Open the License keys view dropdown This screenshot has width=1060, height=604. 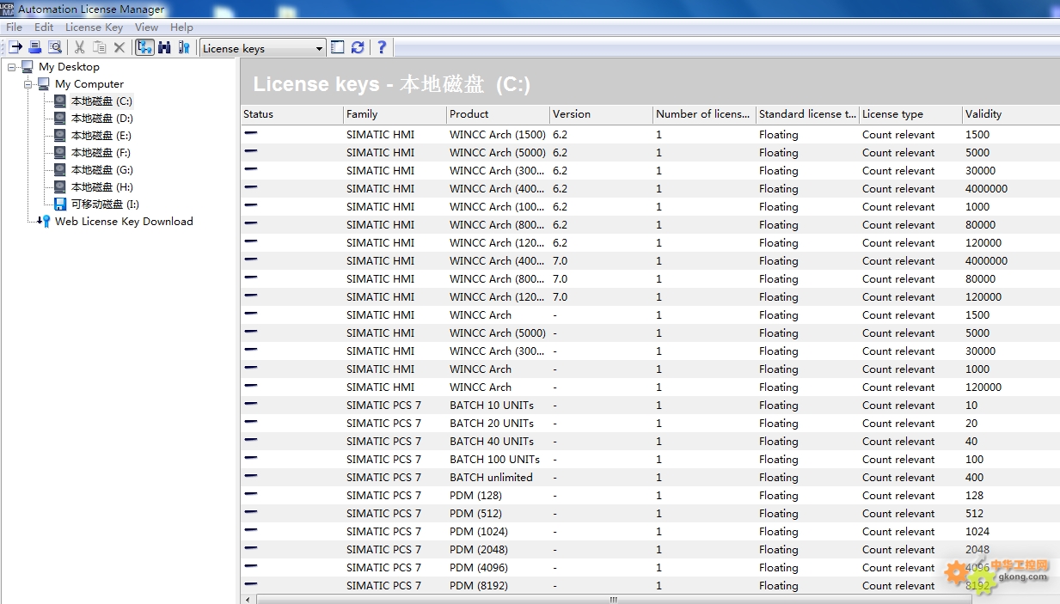click(262, 48)
